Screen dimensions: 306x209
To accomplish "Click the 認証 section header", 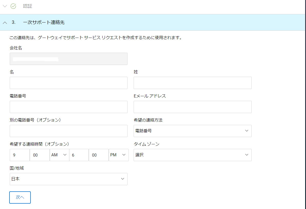I will pyautogui.click(x=27, y=6).
